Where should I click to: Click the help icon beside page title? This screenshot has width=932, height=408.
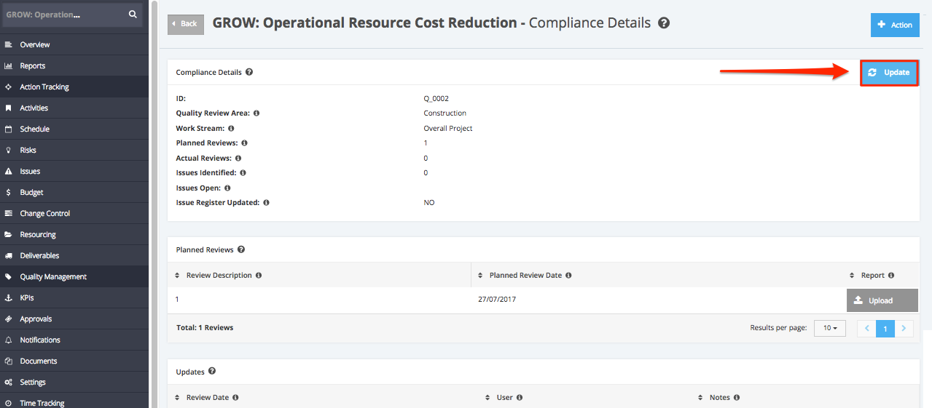pos(664,23)
